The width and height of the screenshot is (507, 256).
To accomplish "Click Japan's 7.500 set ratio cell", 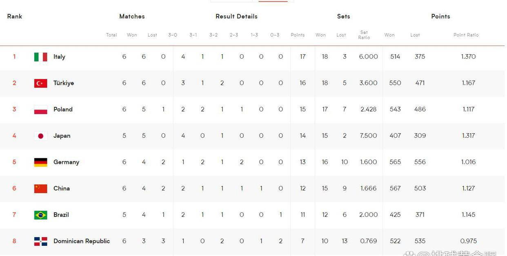I will coord(368,136).
